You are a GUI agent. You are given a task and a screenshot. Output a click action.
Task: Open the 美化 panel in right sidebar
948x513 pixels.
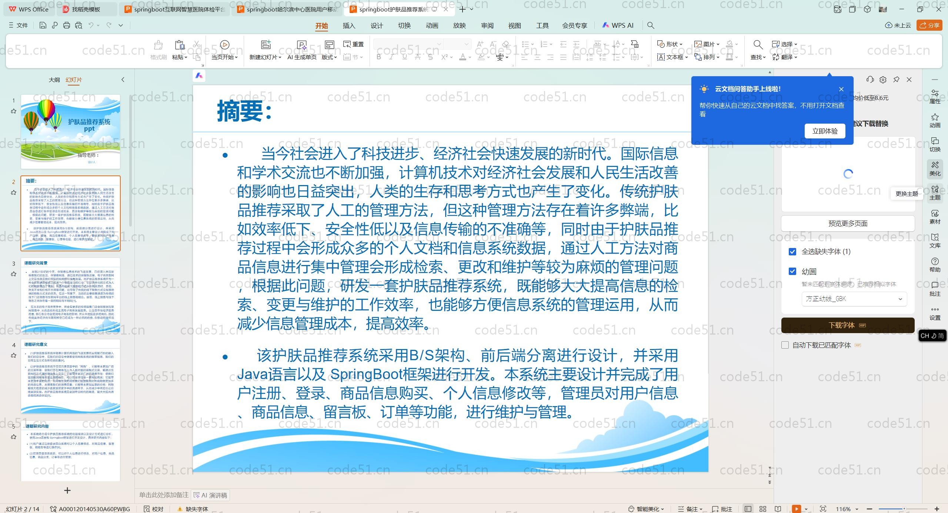(x=935, y=168)
